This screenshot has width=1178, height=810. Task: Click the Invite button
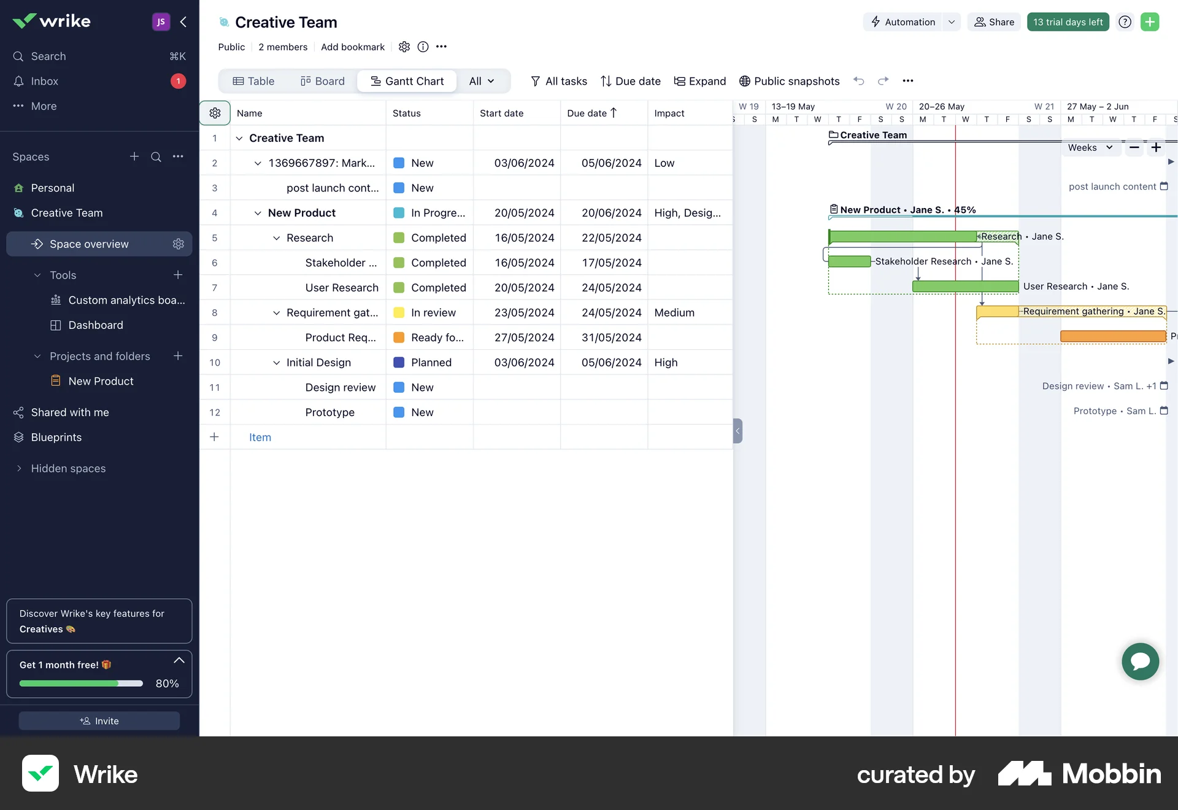(x=99, y=720)
